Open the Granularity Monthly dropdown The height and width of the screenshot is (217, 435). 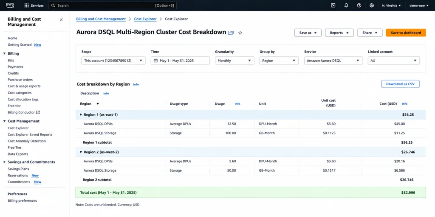(234, 61)
